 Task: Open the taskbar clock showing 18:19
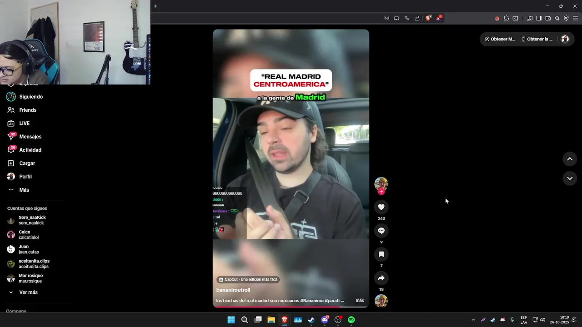(559, 320)
